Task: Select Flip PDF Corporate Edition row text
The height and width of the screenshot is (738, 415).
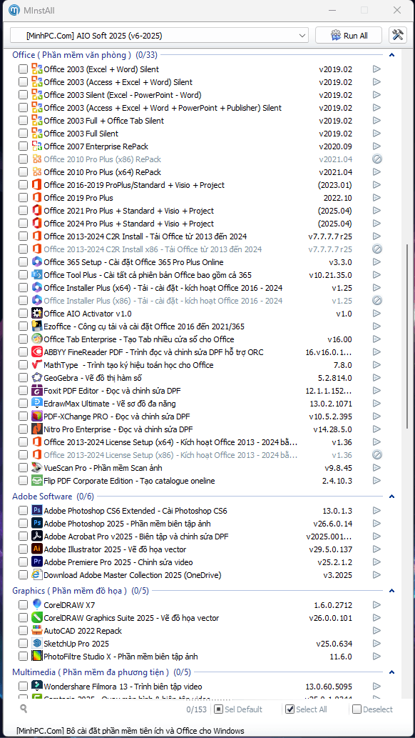Action: pyautogui.click(x=129, y=481)
